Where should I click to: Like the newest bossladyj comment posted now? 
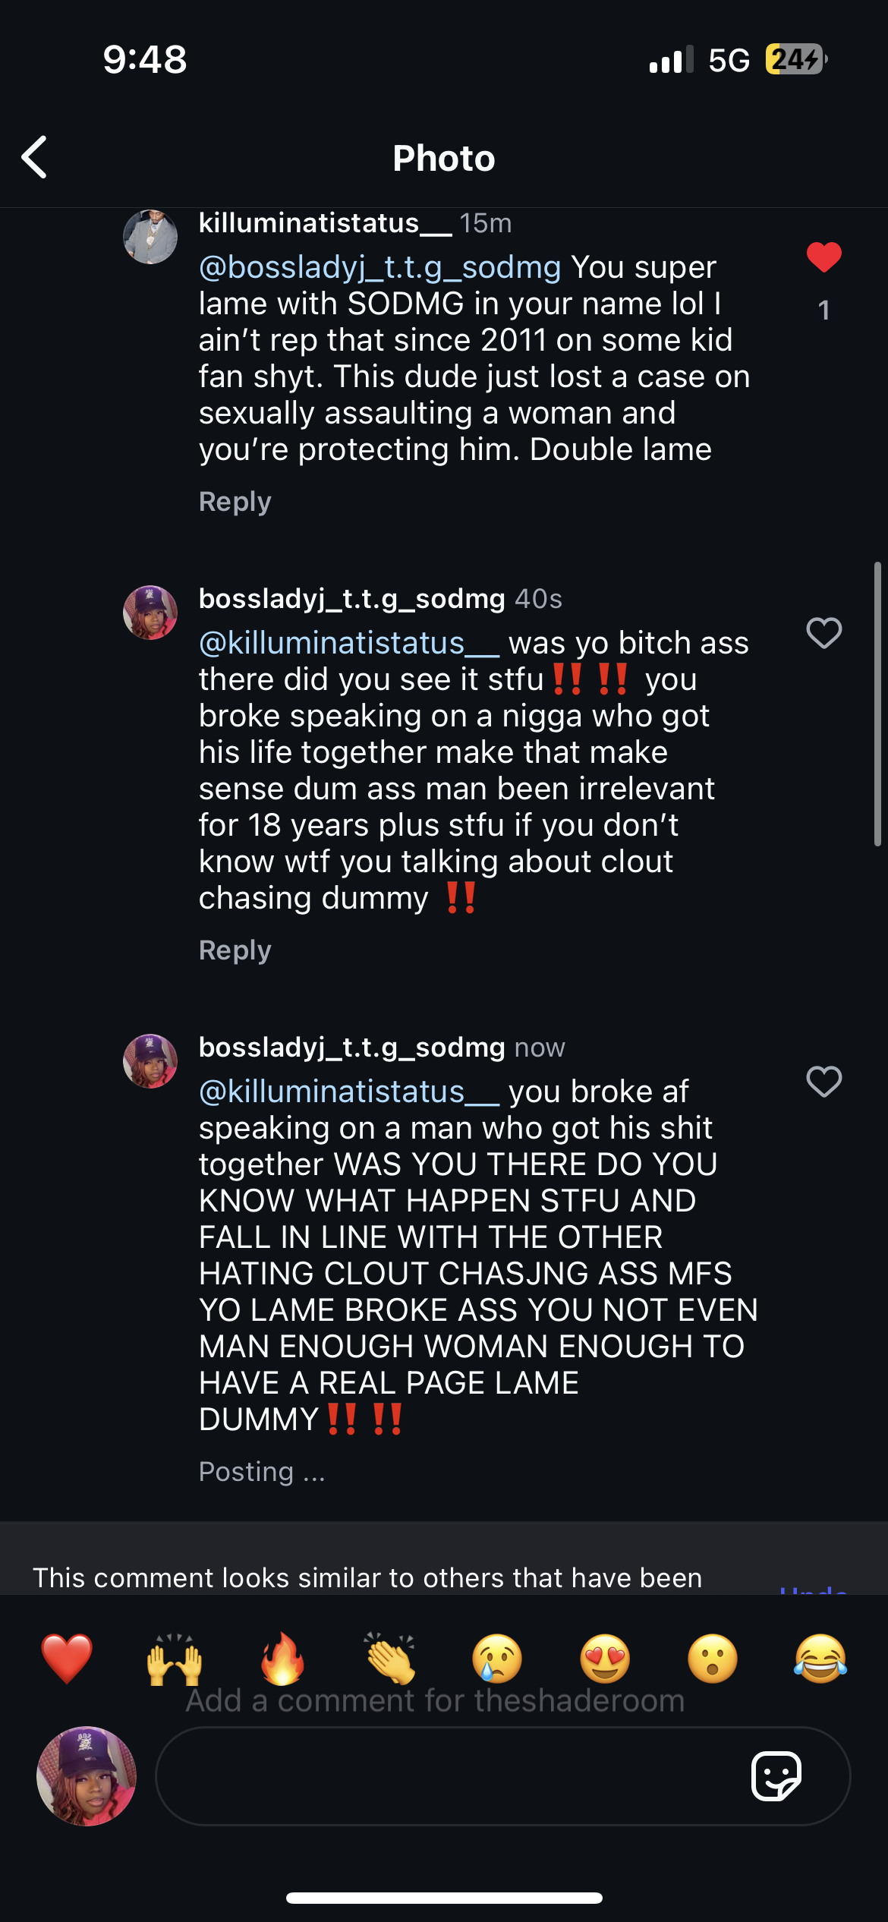click(823, 1081)
